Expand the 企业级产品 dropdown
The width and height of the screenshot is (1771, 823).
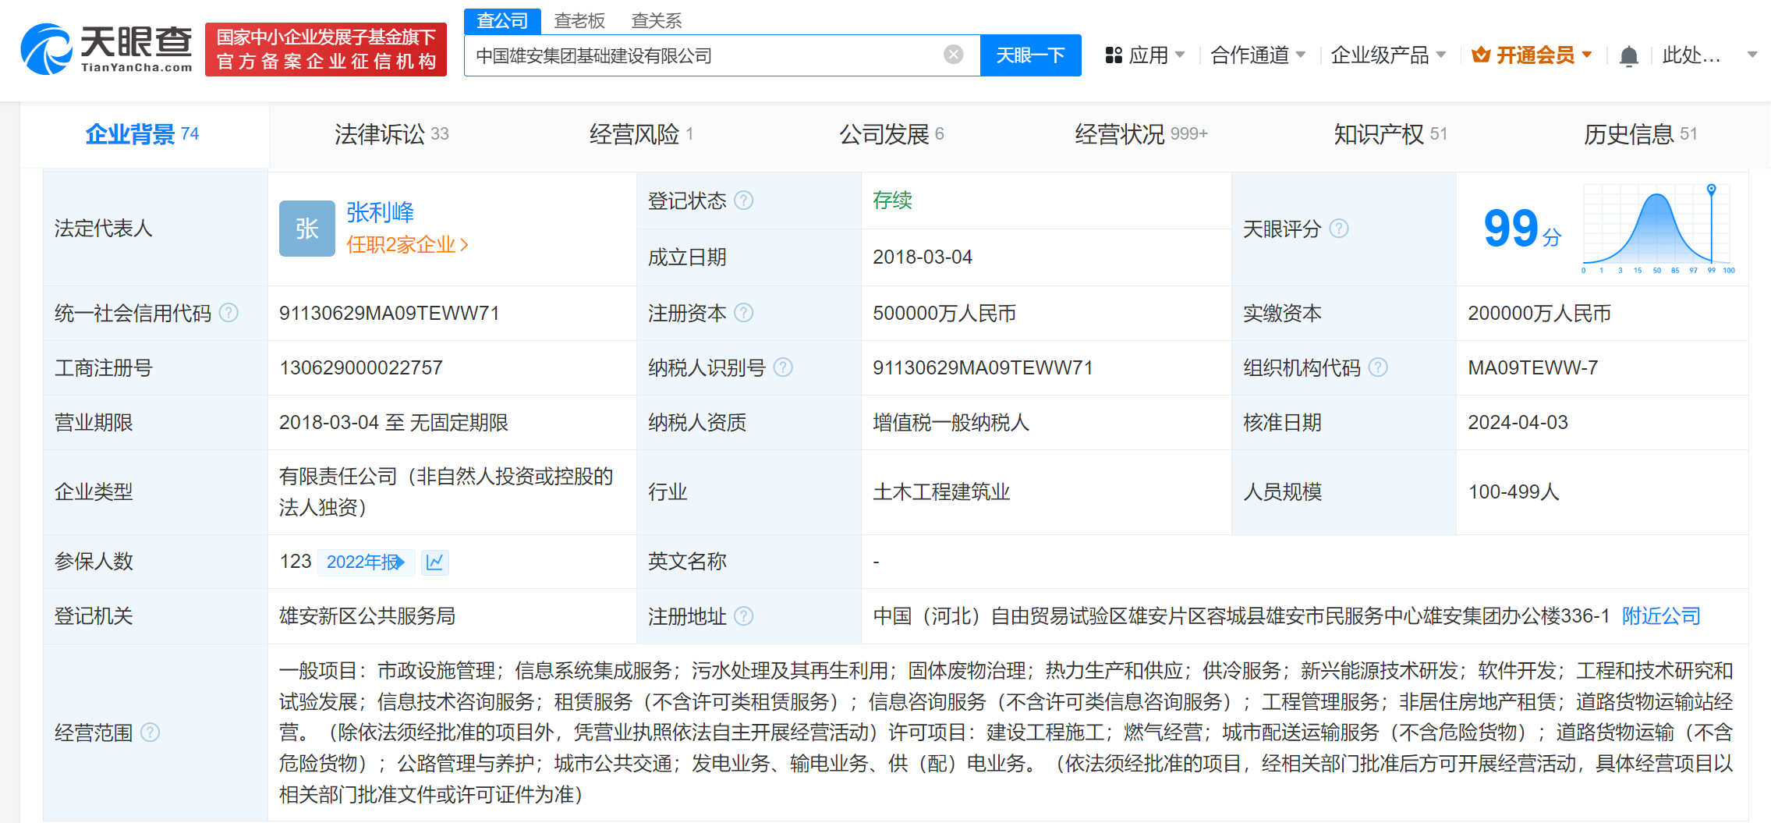[1387, 55]
